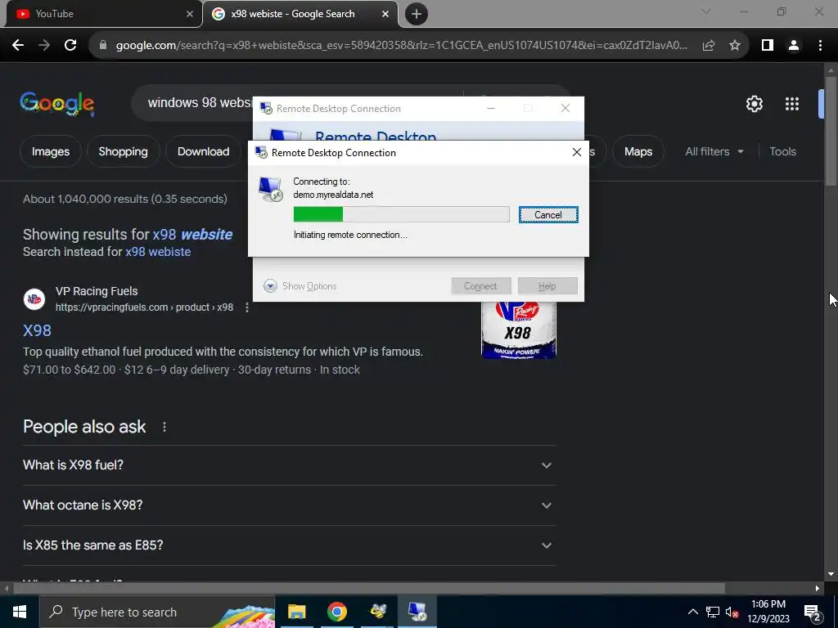Open Chrome from the taskbar
This screenshot has width=838, height=628.
336,612
